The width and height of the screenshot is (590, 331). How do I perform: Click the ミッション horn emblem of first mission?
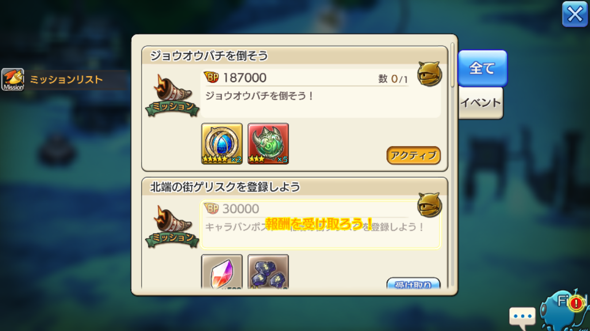point(172,96)
